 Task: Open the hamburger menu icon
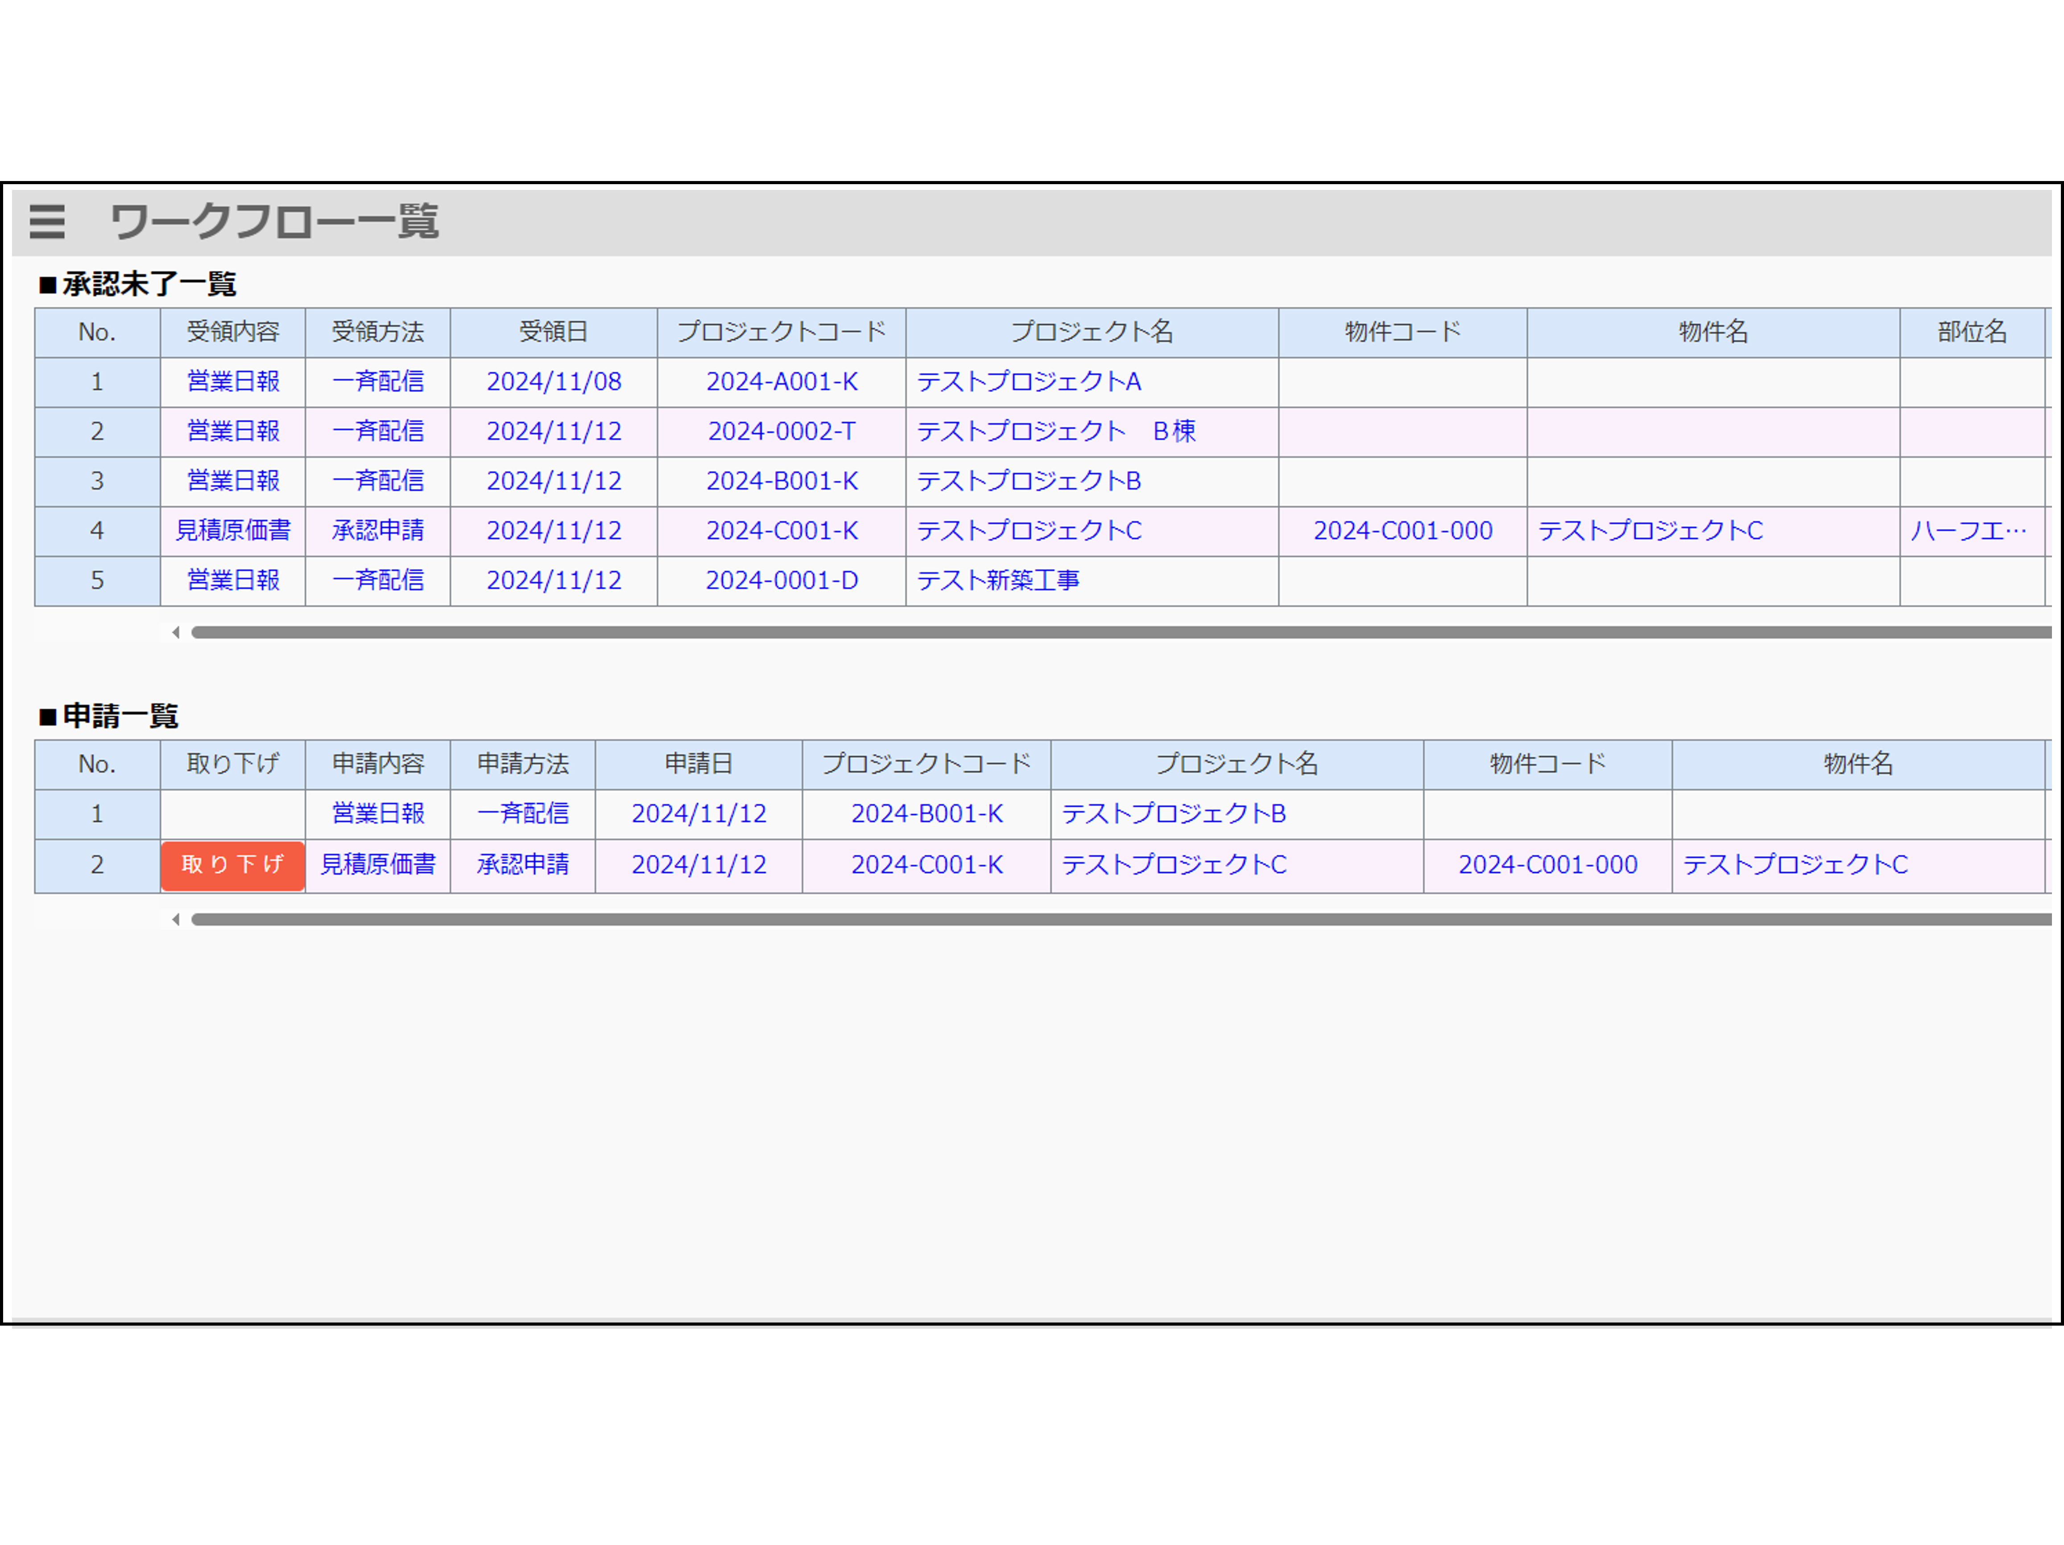(47, 221)
